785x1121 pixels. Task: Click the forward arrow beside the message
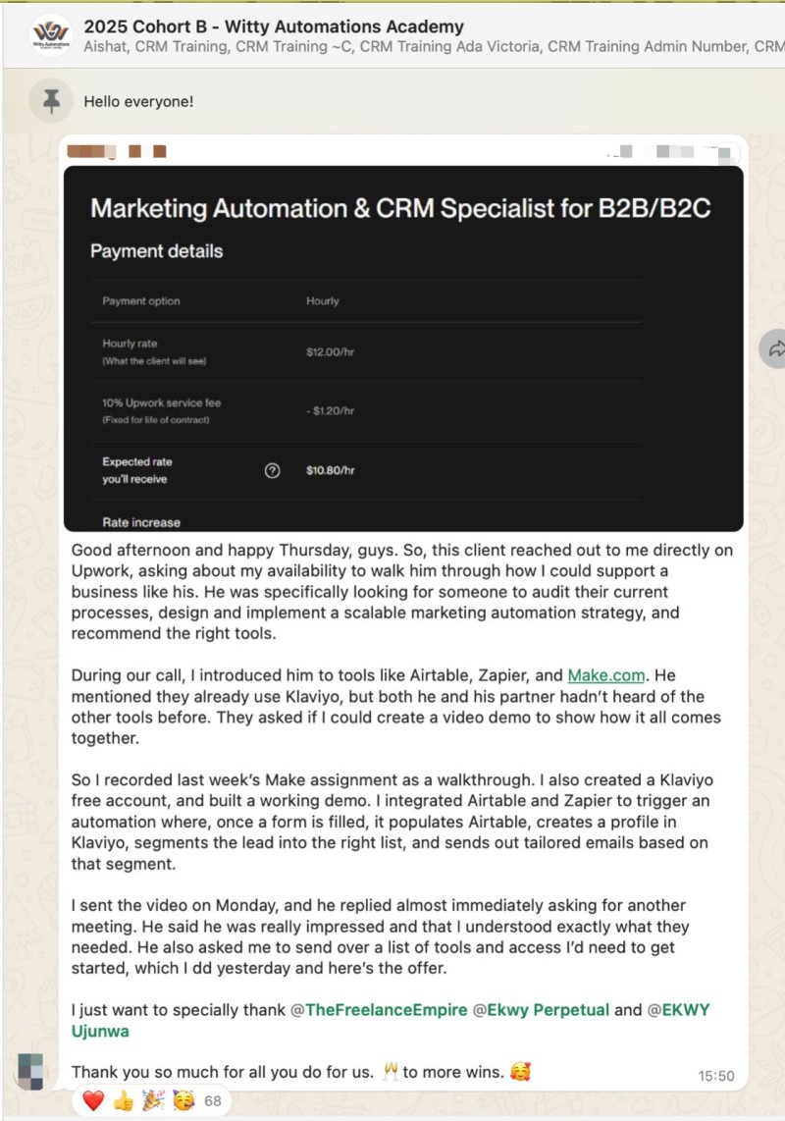pyautogui.click(x=774, y=348)
